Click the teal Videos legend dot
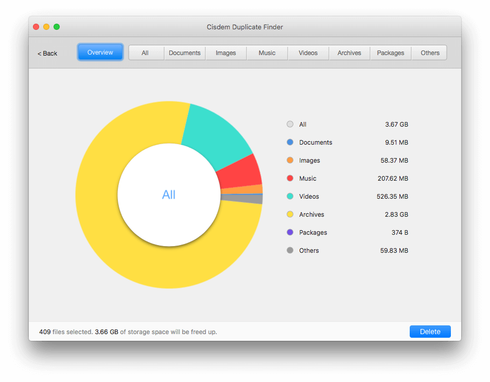The width and height of the screenshot is (490, 382). tap(290, 196)
